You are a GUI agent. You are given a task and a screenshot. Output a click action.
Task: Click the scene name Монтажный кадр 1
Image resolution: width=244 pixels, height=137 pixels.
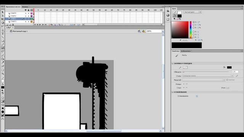(20, 31)
